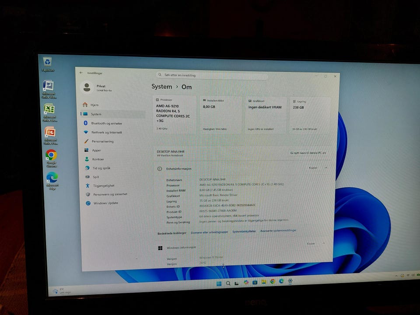
Task: Open Nettverk og Internett settings
Action: click(x=114, y=132)
